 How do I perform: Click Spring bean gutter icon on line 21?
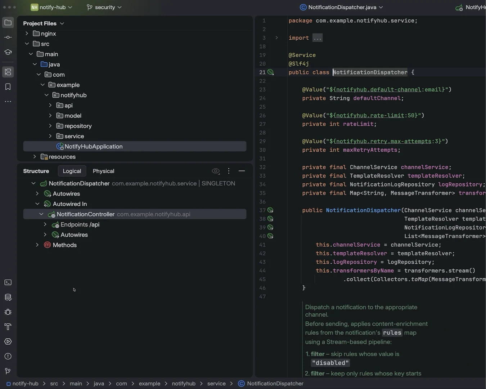pos(271,72)
